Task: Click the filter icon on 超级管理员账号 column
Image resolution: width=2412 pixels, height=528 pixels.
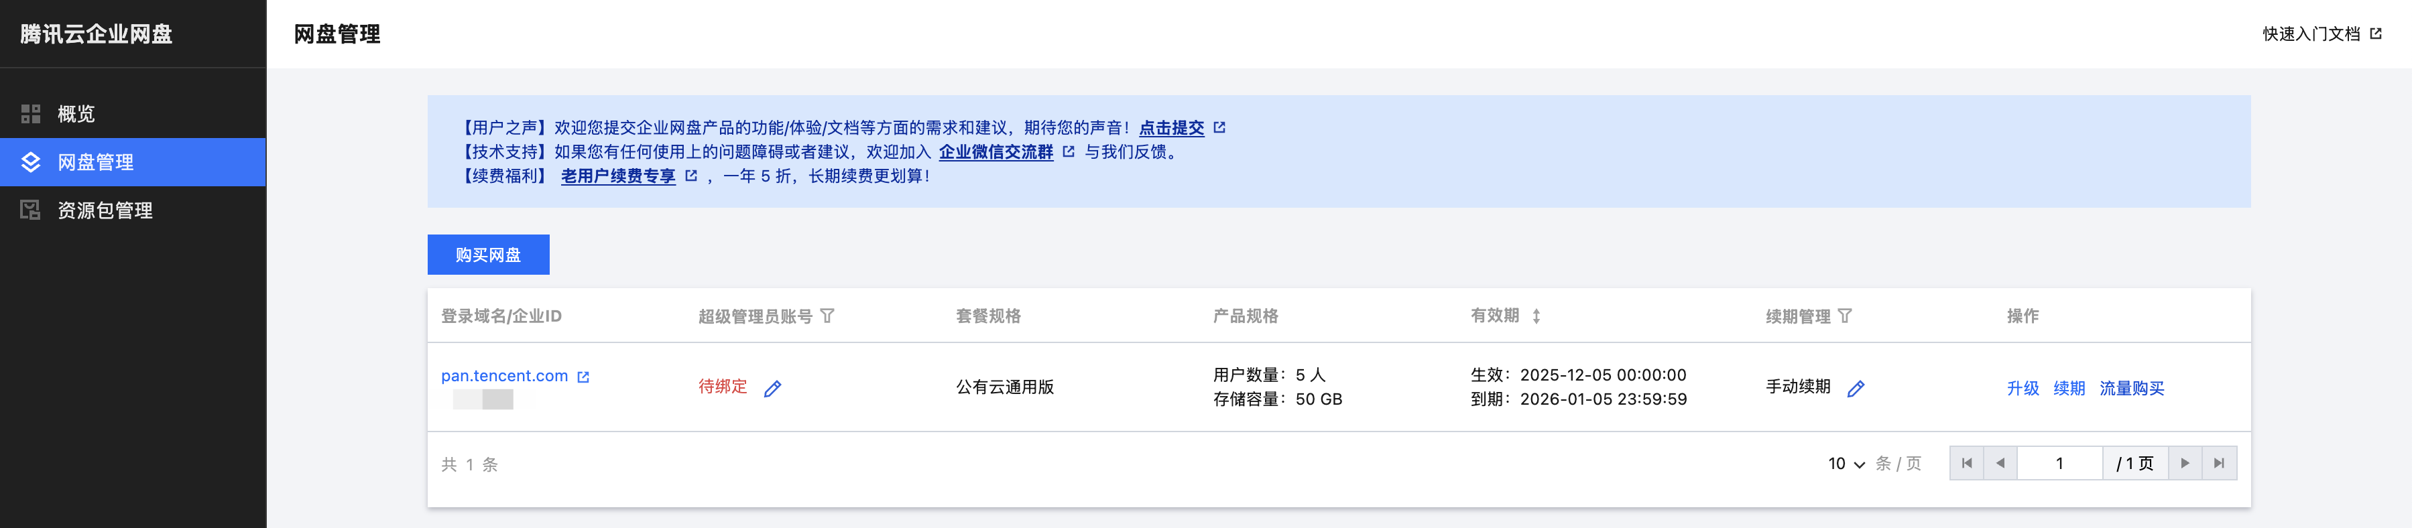Action: pos(828,316)
